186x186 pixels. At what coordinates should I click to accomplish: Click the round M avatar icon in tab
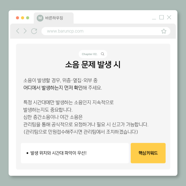pos(40,18)
